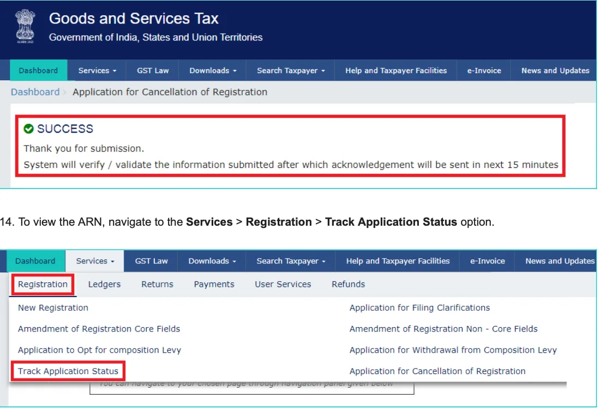Go to e-Invoice in the bar above the Registration submenu
600x410 pixels.
tap(488, 261)
